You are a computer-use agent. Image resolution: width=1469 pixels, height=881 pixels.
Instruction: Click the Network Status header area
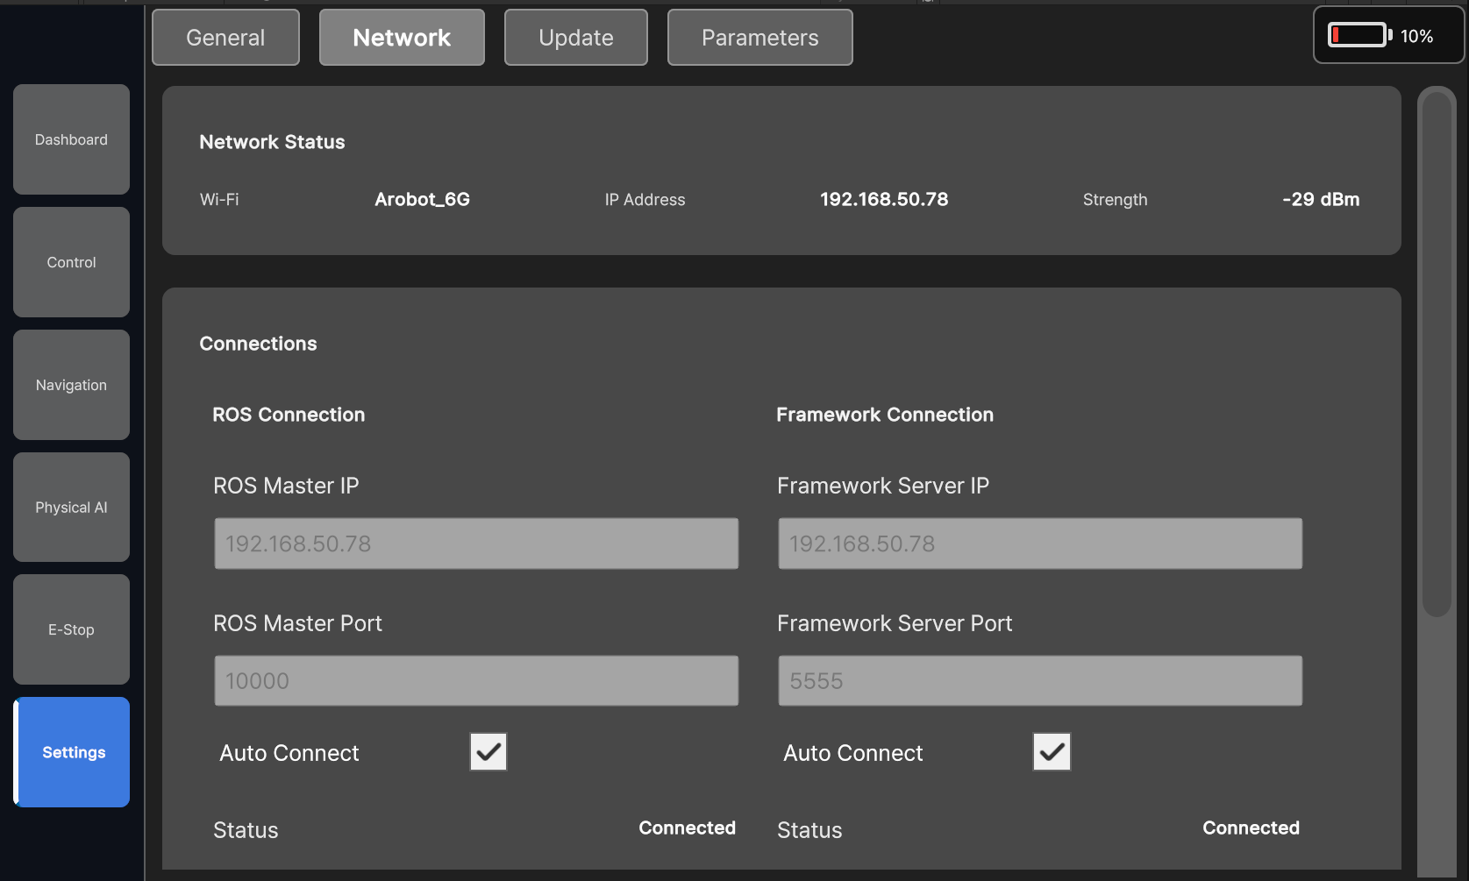(x=272, y=141)
